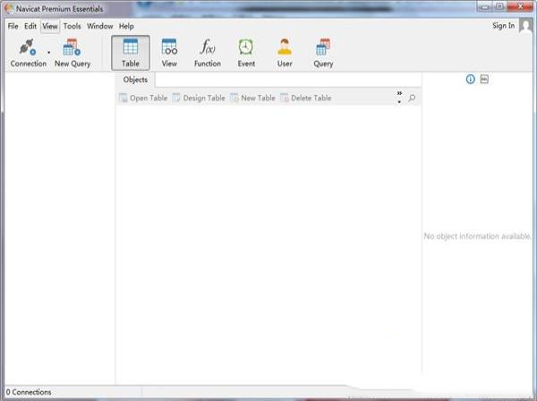Image resolution: width=537 pixels, height=401 pixels.
Task: Click New Table button
Action: 252,98
